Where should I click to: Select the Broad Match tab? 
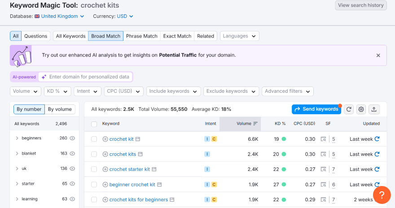pyautogui.click(x=106, y=36)
